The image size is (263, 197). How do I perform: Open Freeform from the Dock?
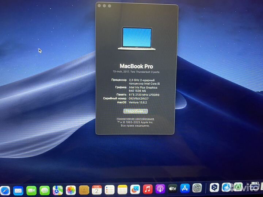tap(135, 189)
